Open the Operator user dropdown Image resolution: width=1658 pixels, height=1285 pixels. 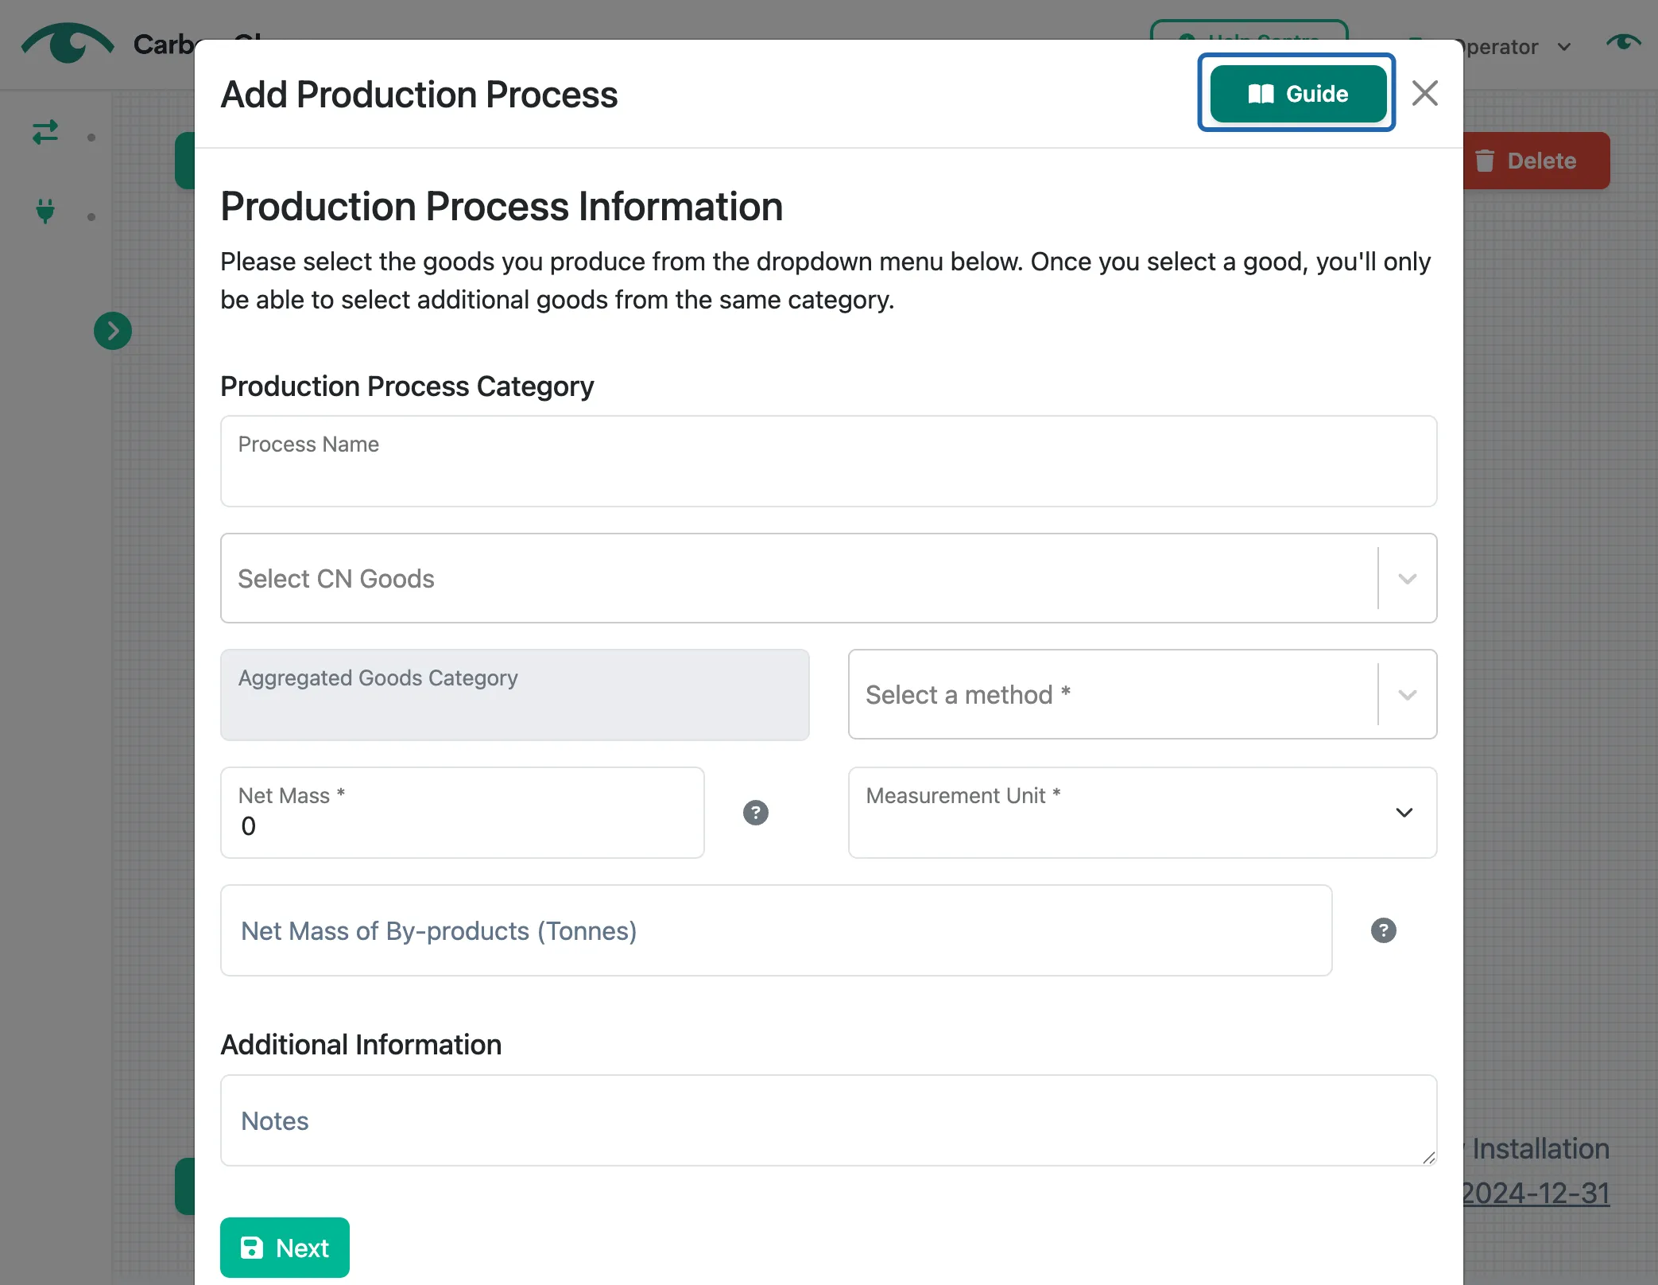click(x=1516, y=47)
